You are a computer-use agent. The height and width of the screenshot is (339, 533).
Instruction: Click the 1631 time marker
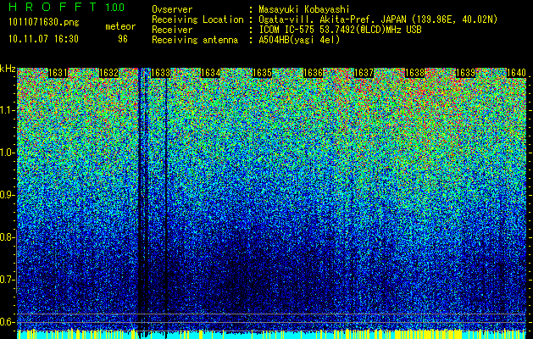(x=58, y=73)
